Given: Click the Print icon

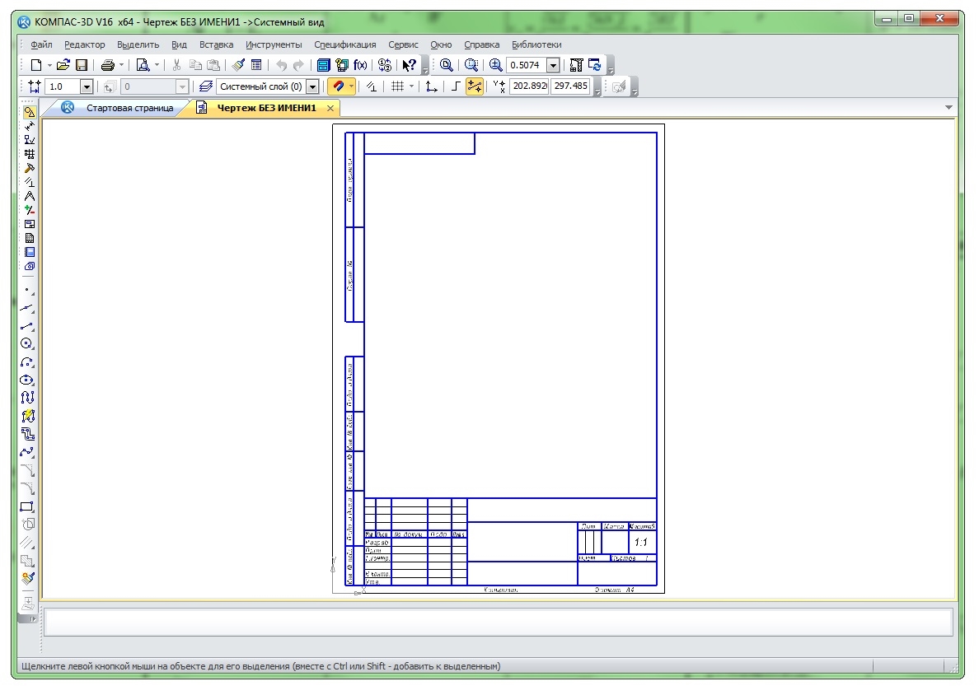Looking at the screenshot, I should click(x=107, y=65).
